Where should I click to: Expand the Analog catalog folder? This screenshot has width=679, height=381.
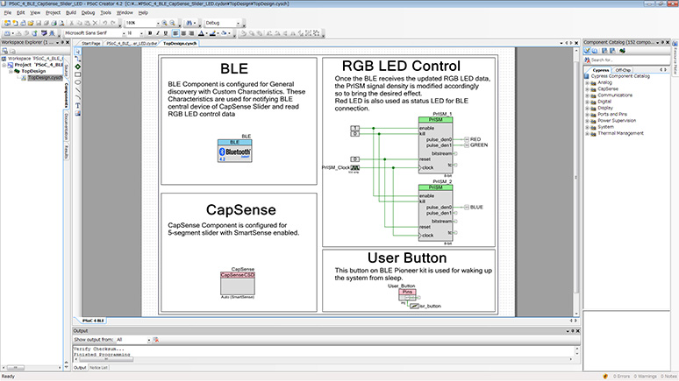(x=588, y=82)
